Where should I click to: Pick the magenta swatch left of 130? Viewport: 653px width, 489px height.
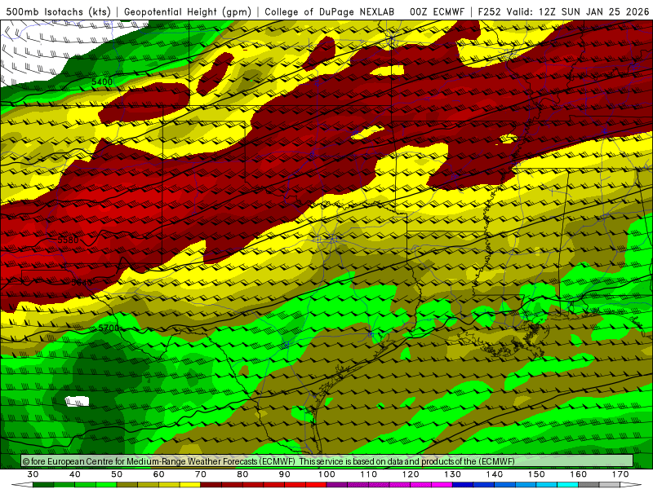pyautogui.click(x=442, y=485)
